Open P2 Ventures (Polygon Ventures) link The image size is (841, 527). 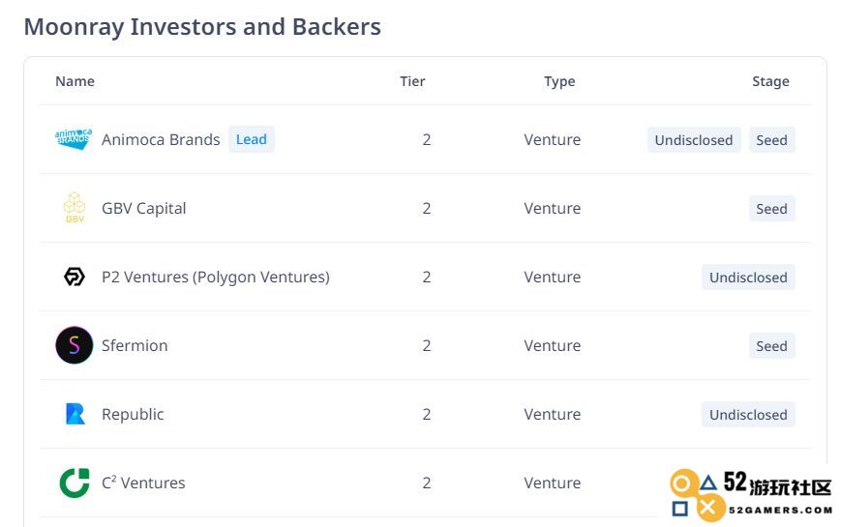(216, 278)
